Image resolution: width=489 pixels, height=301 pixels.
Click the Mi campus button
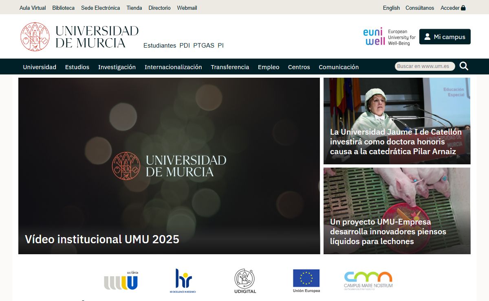coord(445,37)
